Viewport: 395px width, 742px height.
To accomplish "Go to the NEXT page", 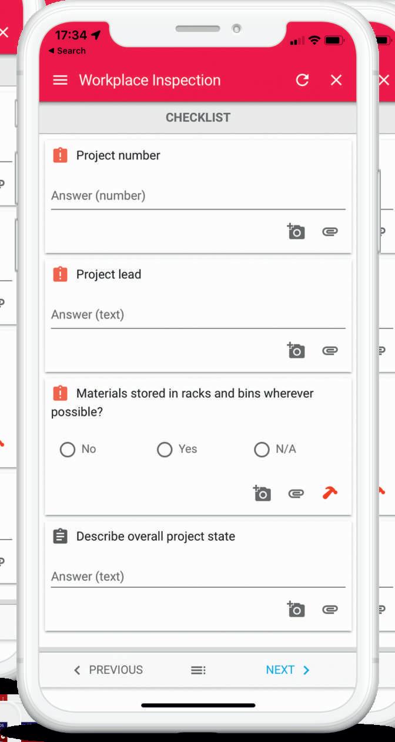I will click(x=287, y=670).
